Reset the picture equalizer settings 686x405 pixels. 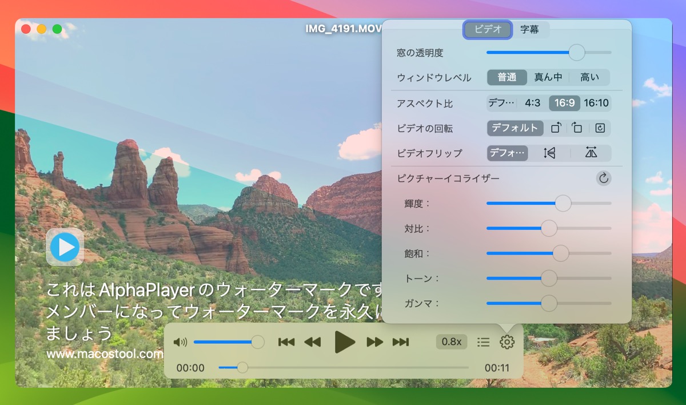[603, 178]
